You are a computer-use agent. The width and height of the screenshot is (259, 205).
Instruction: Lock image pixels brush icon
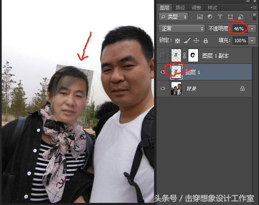(187, 41)
